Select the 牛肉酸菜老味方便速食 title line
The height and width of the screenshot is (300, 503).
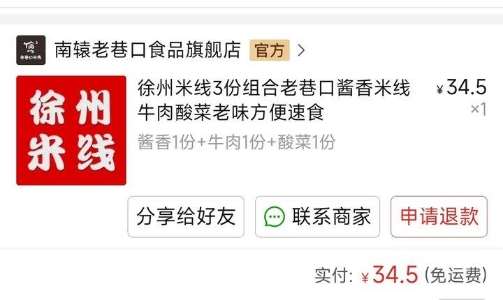[231, 112]
